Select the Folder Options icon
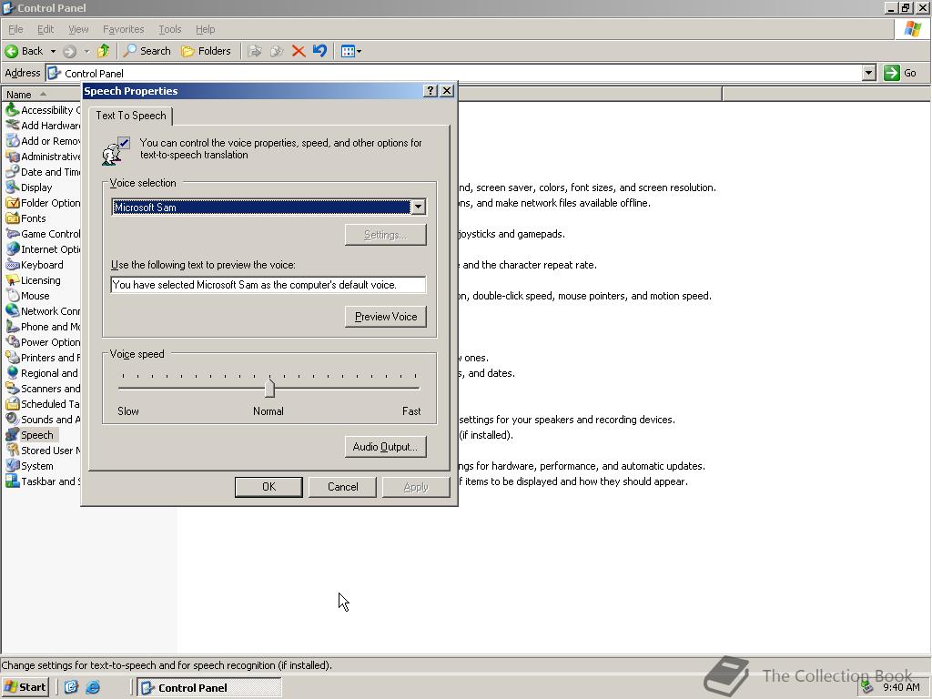The width and height of the screenshot is (932, 699). point(12,203)
